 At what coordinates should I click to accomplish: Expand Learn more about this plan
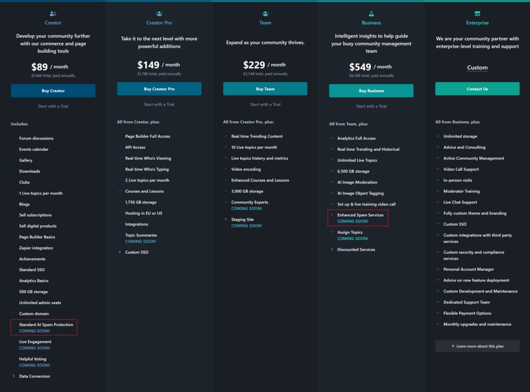[478, 346]
